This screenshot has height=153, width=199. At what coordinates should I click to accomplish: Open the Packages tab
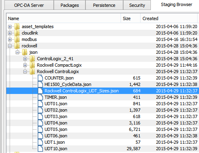pos(69,5)
